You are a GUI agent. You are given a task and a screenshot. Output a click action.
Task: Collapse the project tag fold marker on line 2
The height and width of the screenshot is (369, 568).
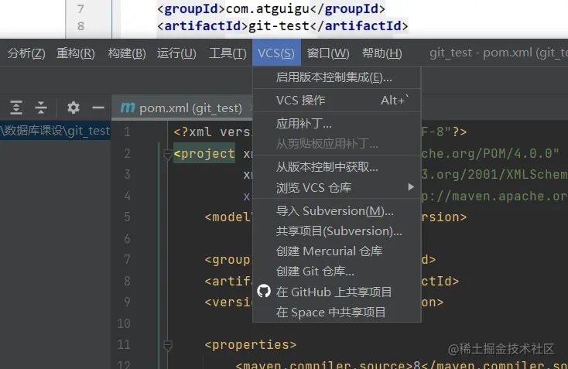point(167,154)
